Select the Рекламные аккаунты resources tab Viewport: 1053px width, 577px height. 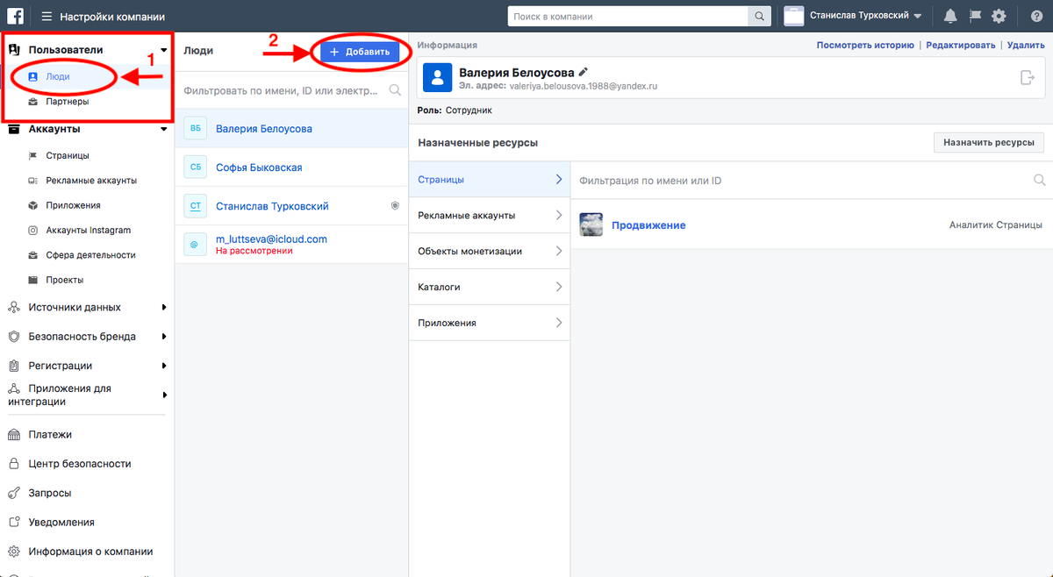pos(490,215)
